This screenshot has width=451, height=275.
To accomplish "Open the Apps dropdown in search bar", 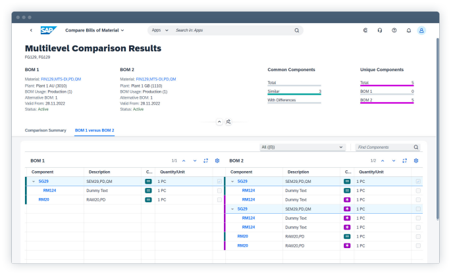I will pos(160,30).
